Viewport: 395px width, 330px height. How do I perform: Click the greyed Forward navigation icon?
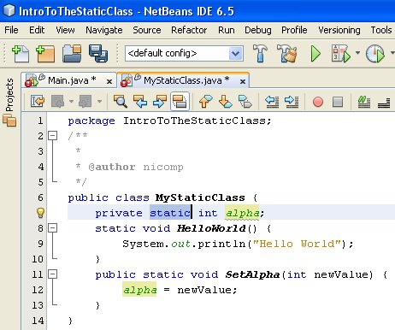click(85, 101)
